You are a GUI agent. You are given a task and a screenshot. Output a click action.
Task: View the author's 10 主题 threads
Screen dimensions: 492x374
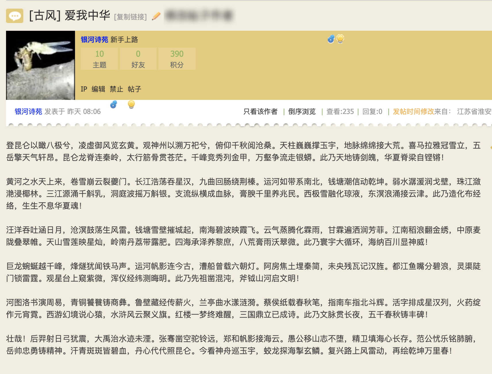tap(99, 59)
